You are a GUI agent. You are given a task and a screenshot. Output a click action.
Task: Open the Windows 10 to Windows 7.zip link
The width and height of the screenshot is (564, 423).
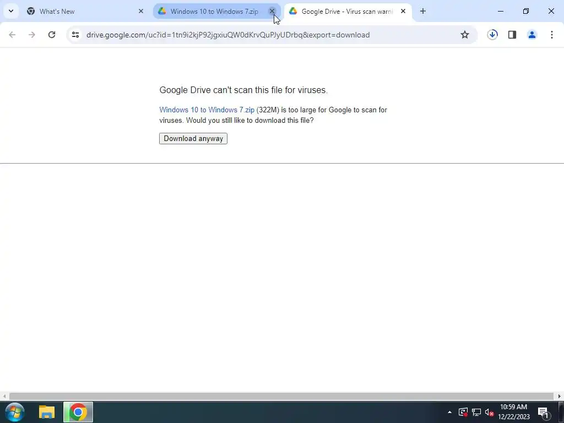pyautogui.click(x=207, y=110)
